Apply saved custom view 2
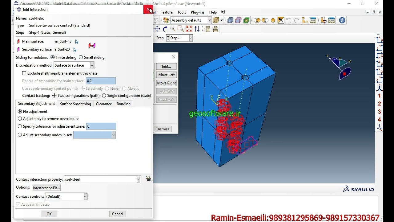The width and height of the screenshot is (394, 222). [x=380, y=104]
